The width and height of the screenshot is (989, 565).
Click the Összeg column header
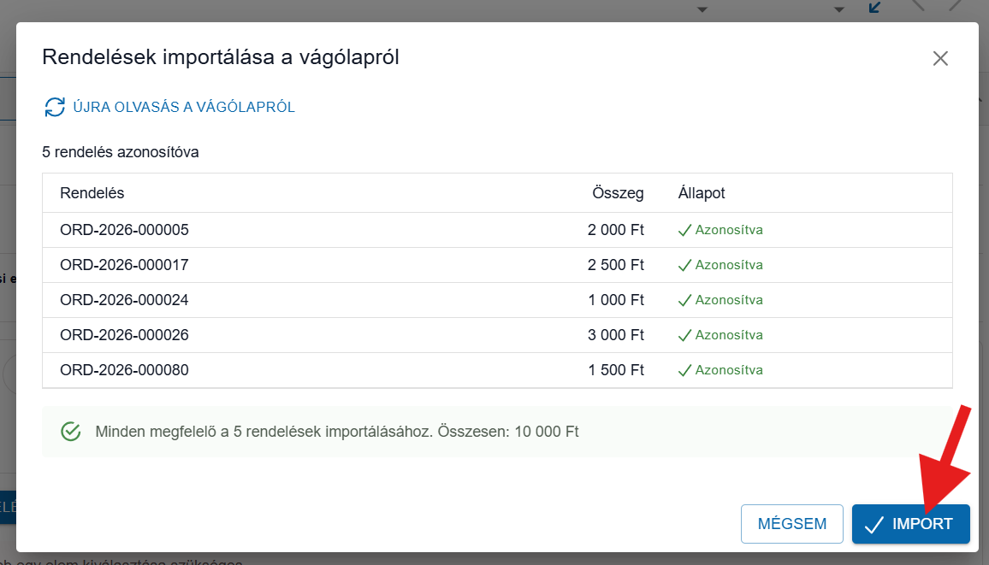point(618,193)
